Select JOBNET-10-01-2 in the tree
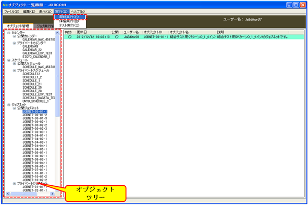This screenshot has height=205, width=308. [35, 176]
